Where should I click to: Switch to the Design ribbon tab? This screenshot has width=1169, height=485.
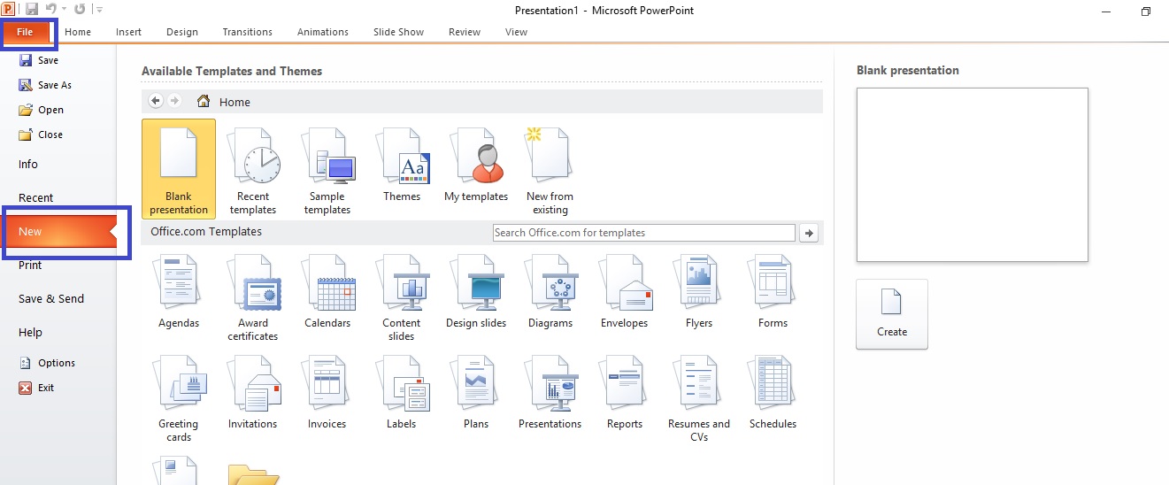click(182, 32)
